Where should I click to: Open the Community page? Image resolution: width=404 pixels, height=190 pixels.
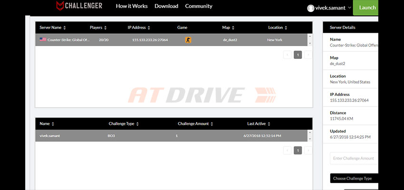[199, 6]
